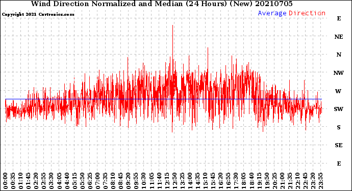Click the 21:00 time label

[x=282, y=181]
